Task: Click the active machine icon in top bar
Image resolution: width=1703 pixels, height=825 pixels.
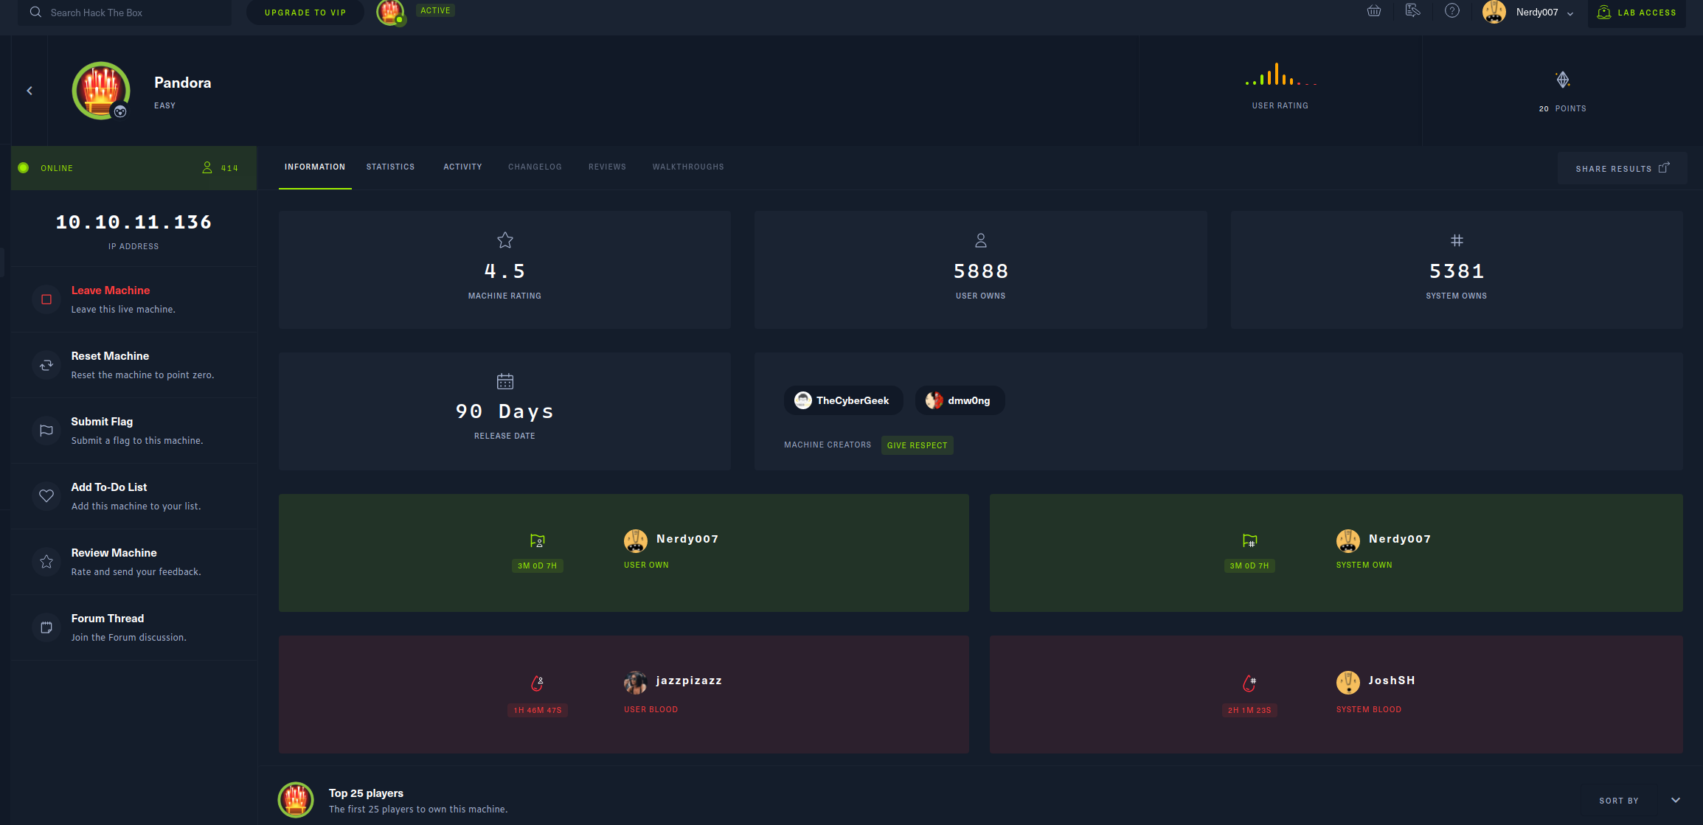Action: (x=390, y=12)
